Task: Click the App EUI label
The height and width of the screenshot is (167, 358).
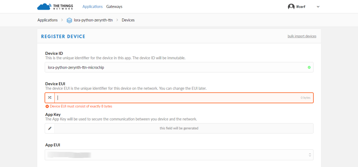Action: [x=53, y=145]
